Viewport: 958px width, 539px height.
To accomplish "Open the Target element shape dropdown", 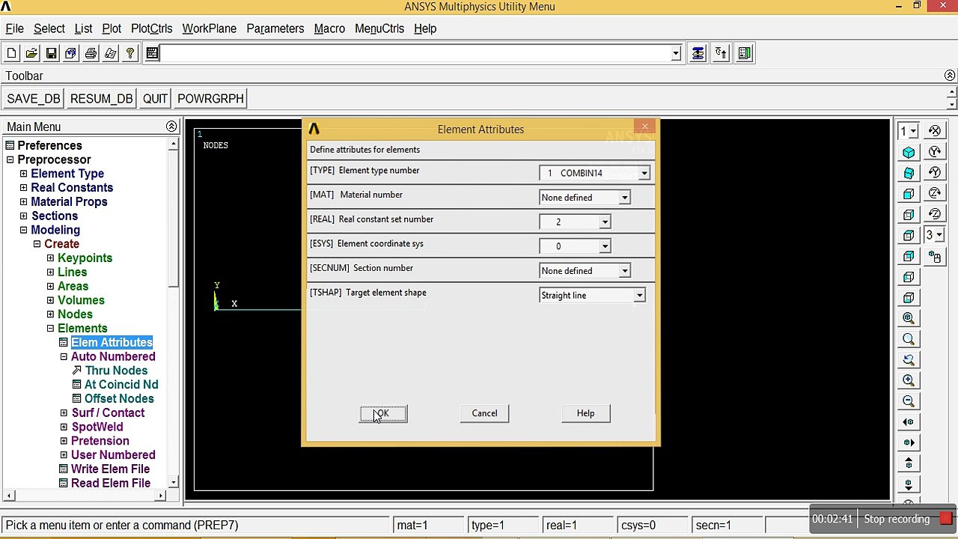I will (x=640, y=296).
